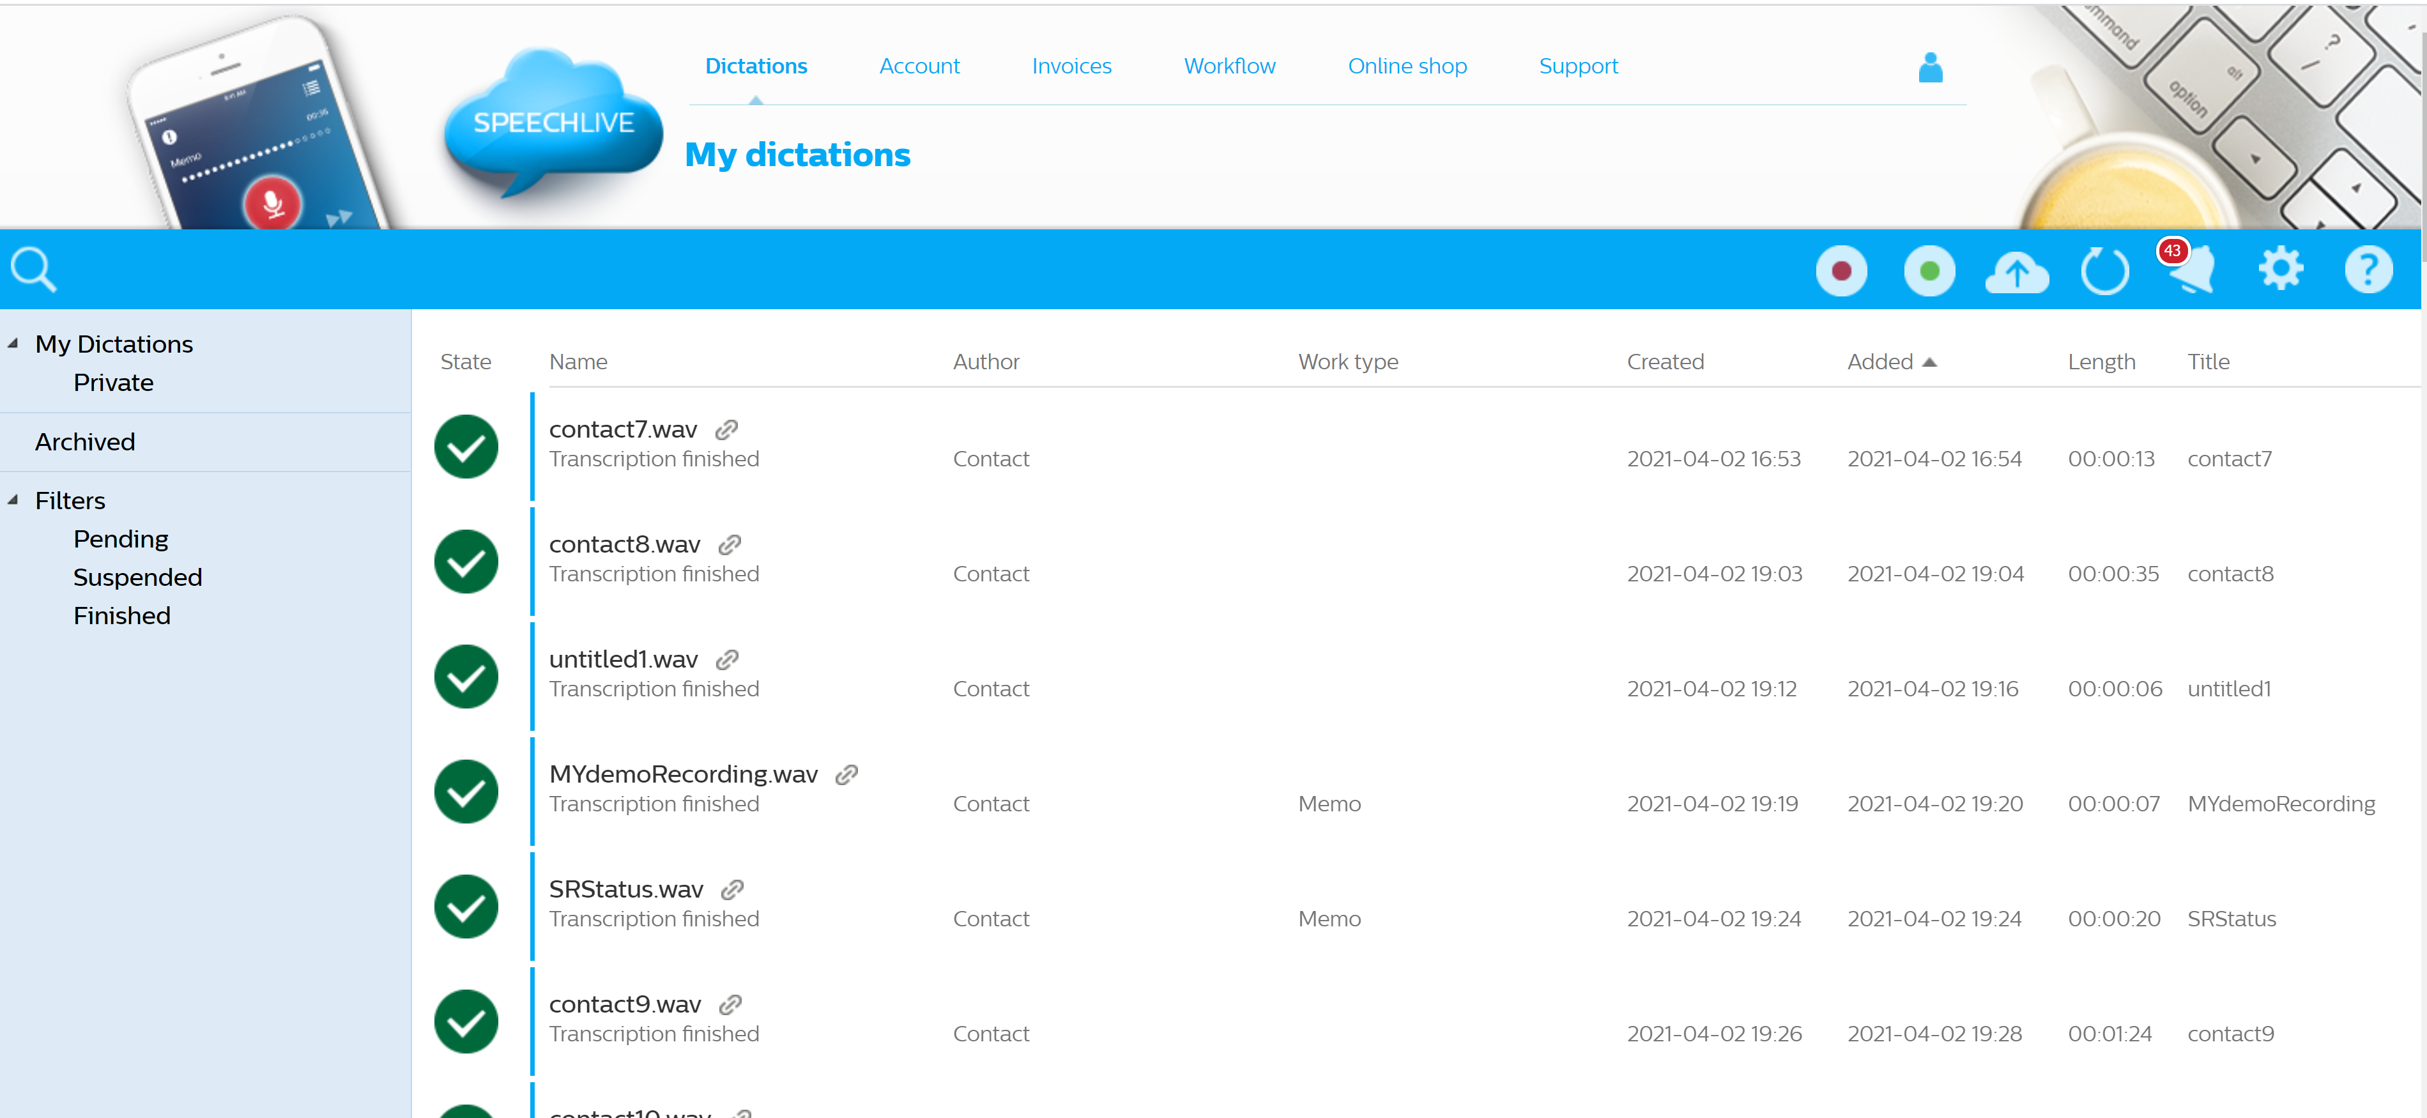Sort by the Added column header
Image resolution: width=2427 pixels, height=1118 pixels.
point(1879,362)
